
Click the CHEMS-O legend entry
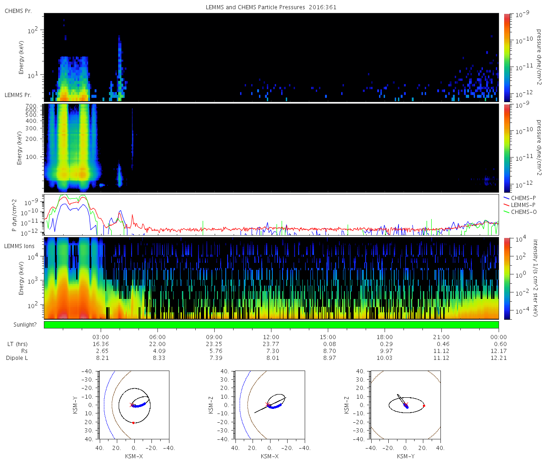pyautogui.click(x=521, y=211)
